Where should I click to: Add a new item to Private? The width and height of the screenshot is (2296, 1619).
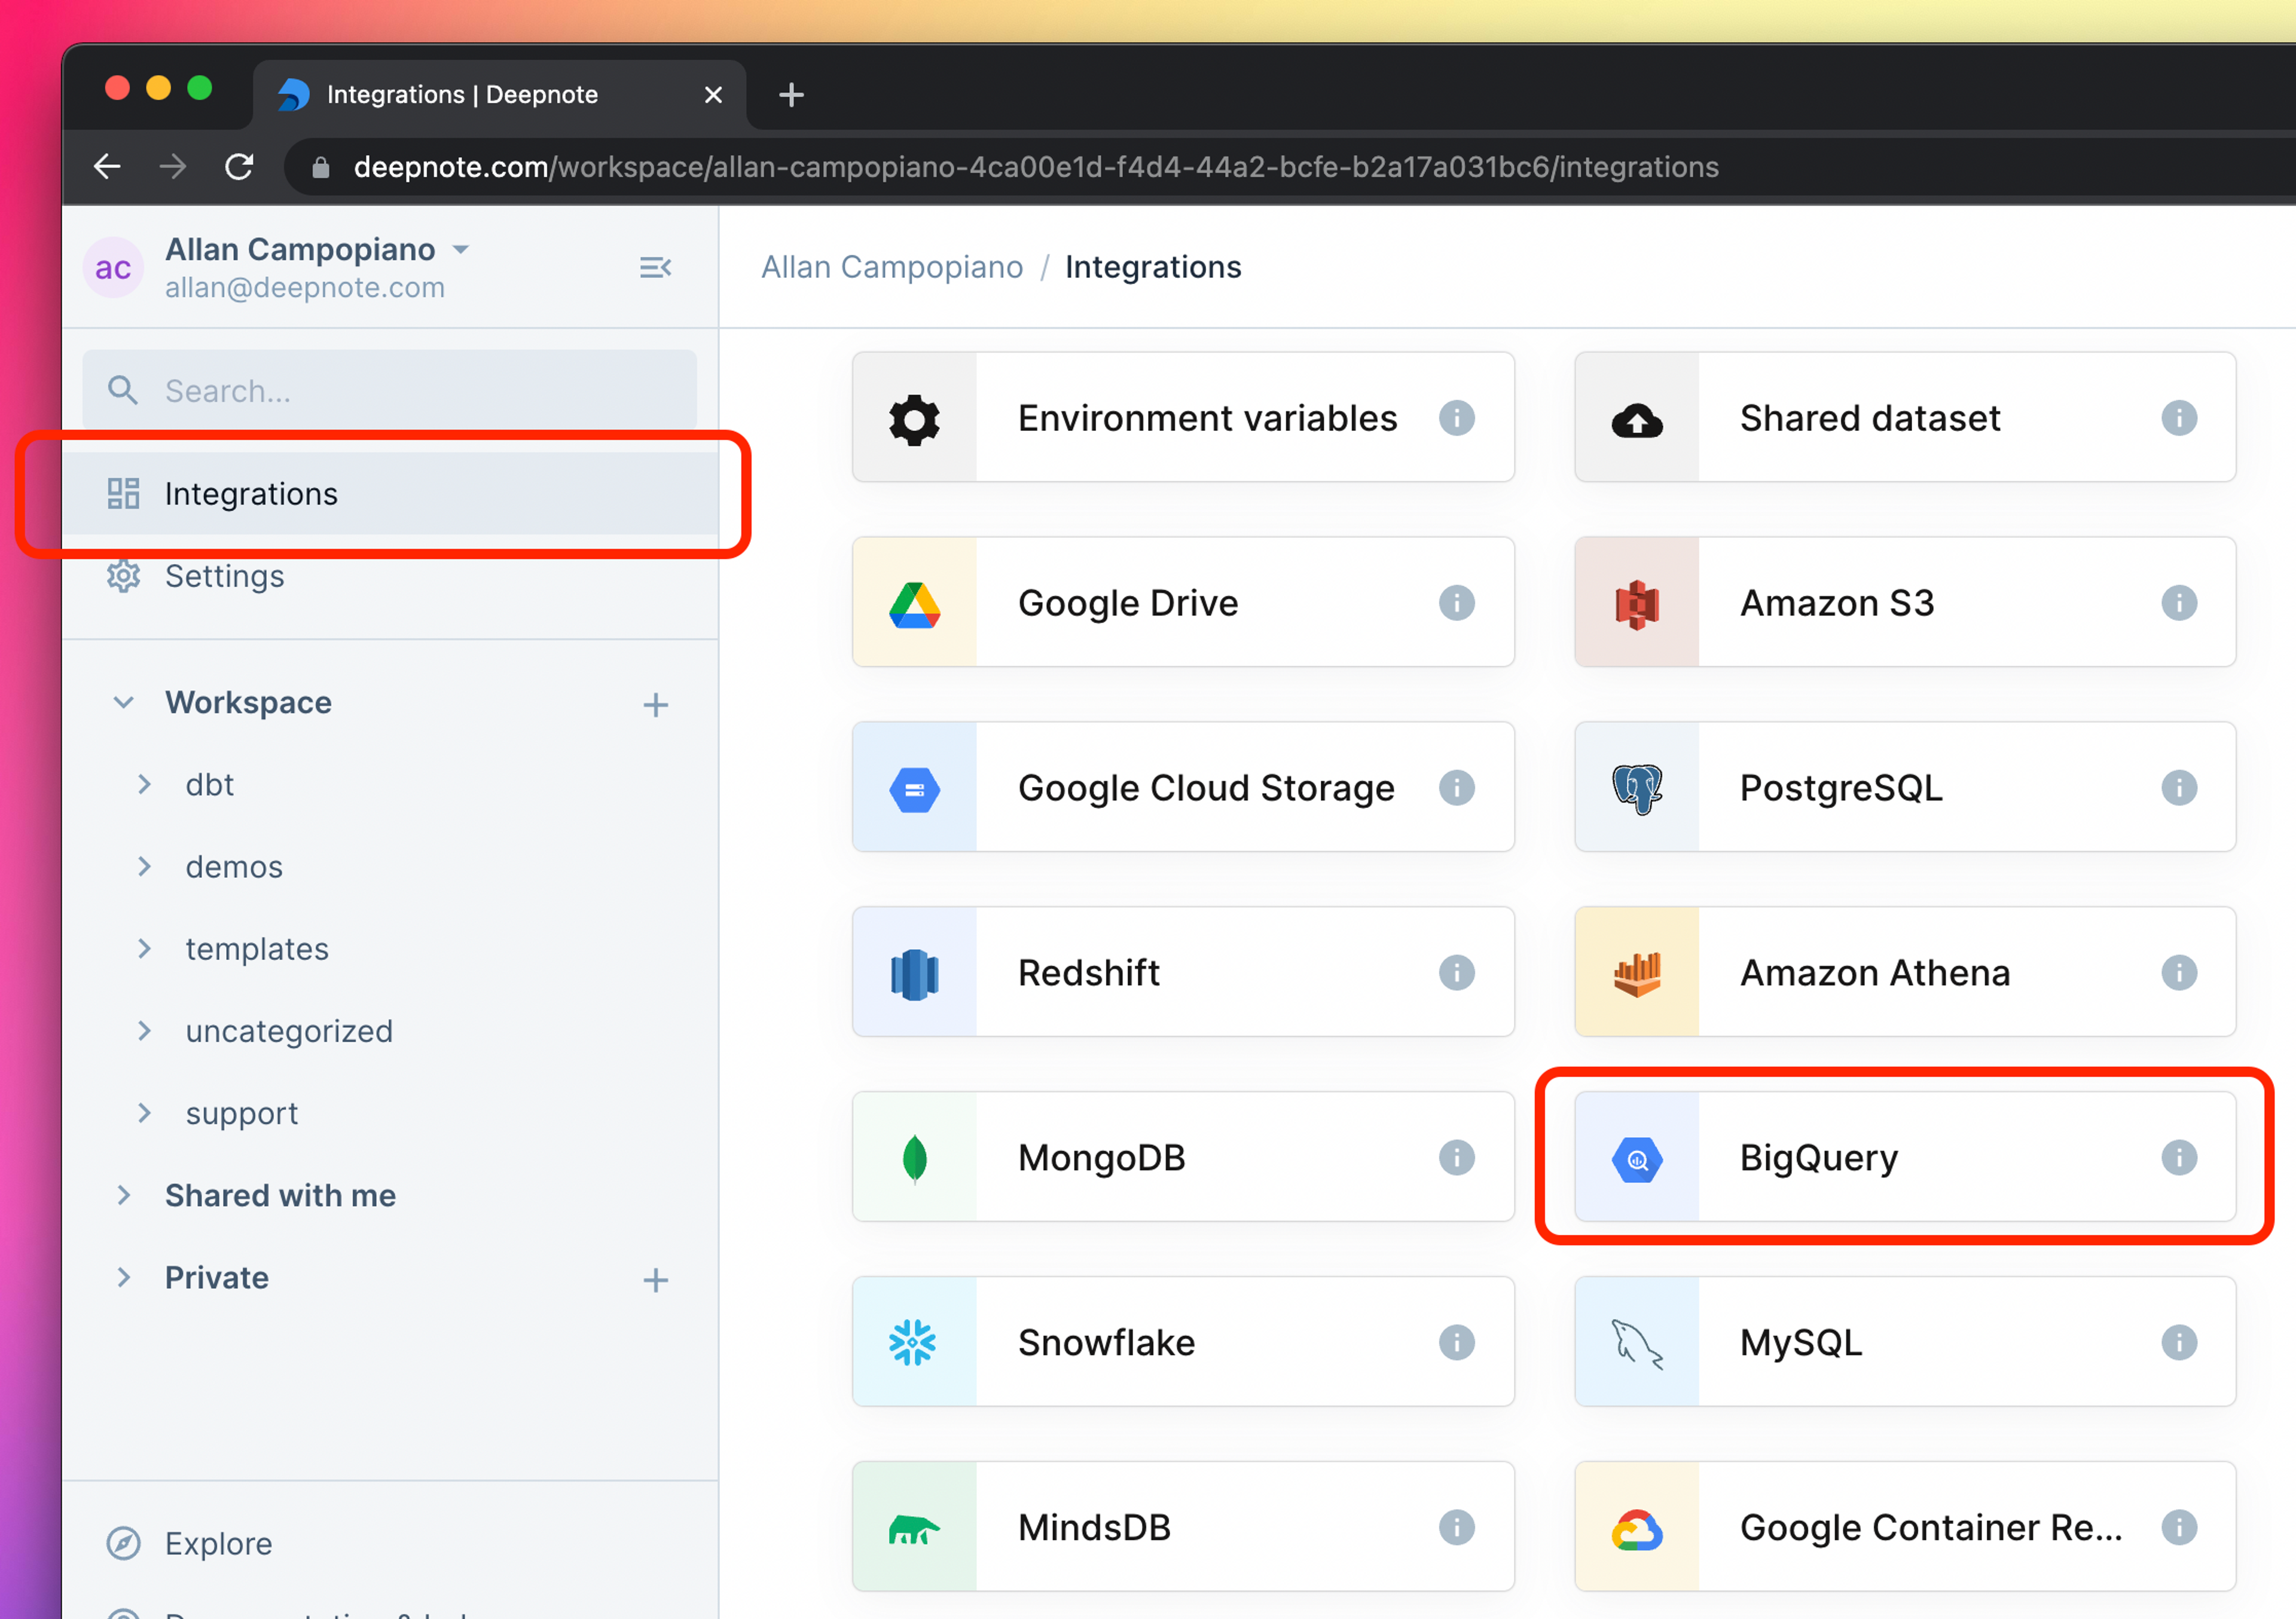(655, 1280)
